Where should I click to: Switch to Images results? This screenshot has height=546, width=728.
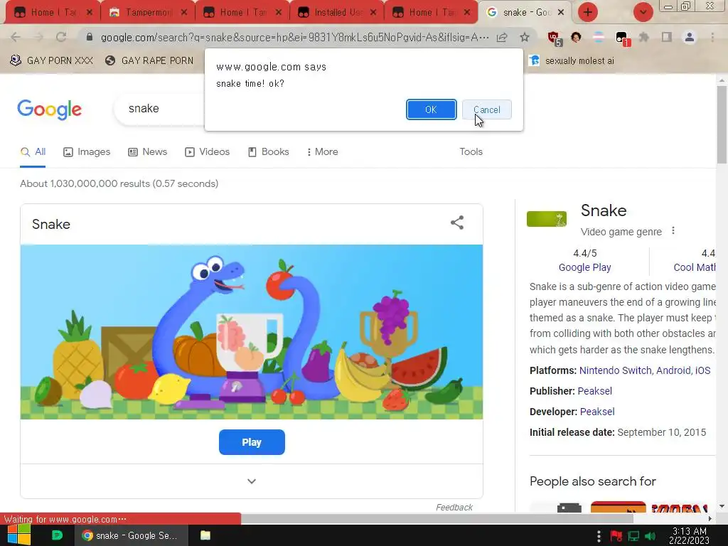(x=87, y=152)
